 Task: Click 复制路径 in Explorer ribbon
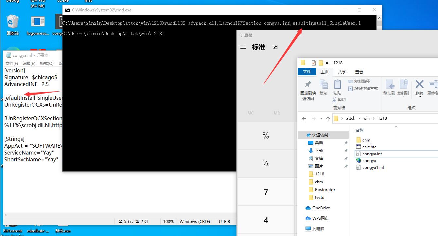pos(359,81)
